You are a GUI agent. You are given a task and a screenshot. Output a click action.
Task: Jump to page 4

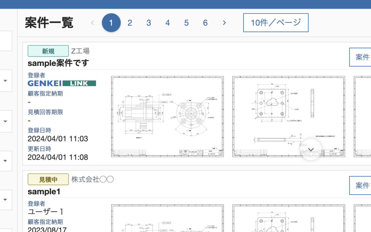pyautogui.click(x=167, y=23)
